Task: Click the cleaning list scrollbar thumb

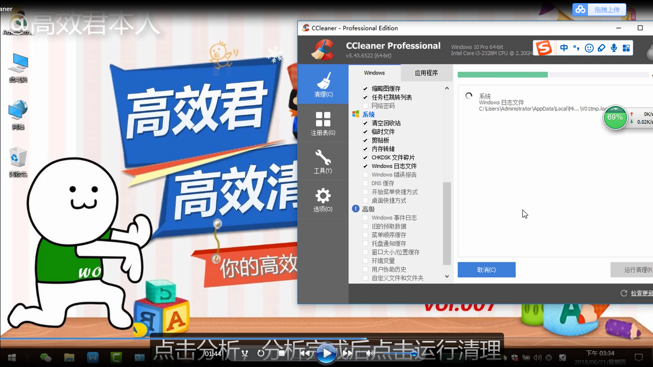Action: [x=447, y=224]
